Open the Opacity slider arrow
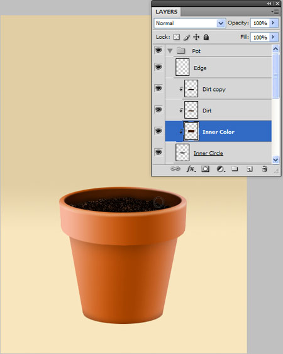Viewport: 283px width, 354px height. click(x=273, y=23)
